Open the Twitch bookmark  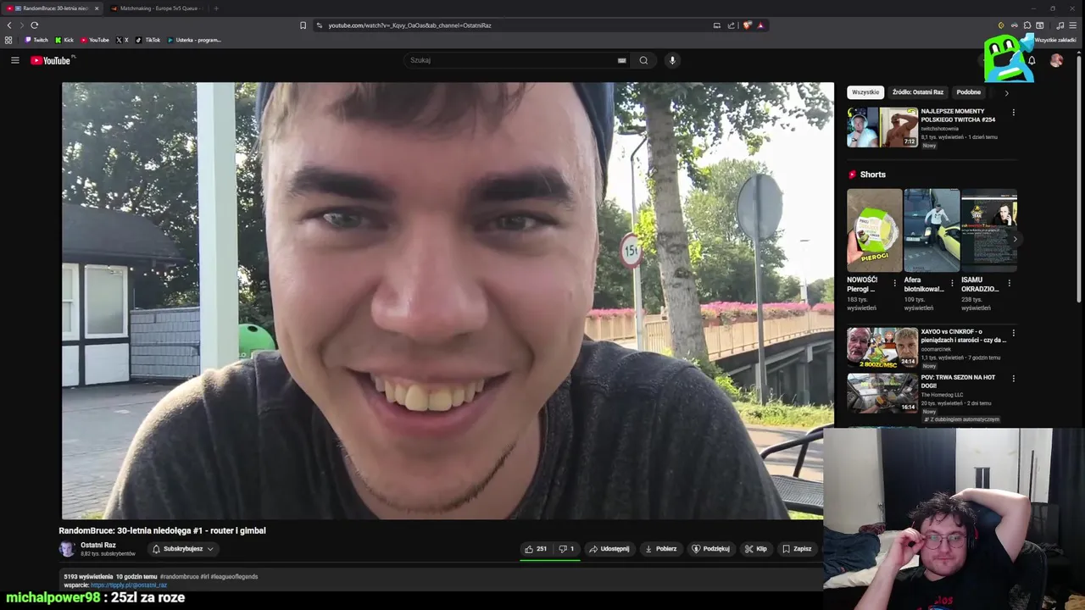[36, 40]
